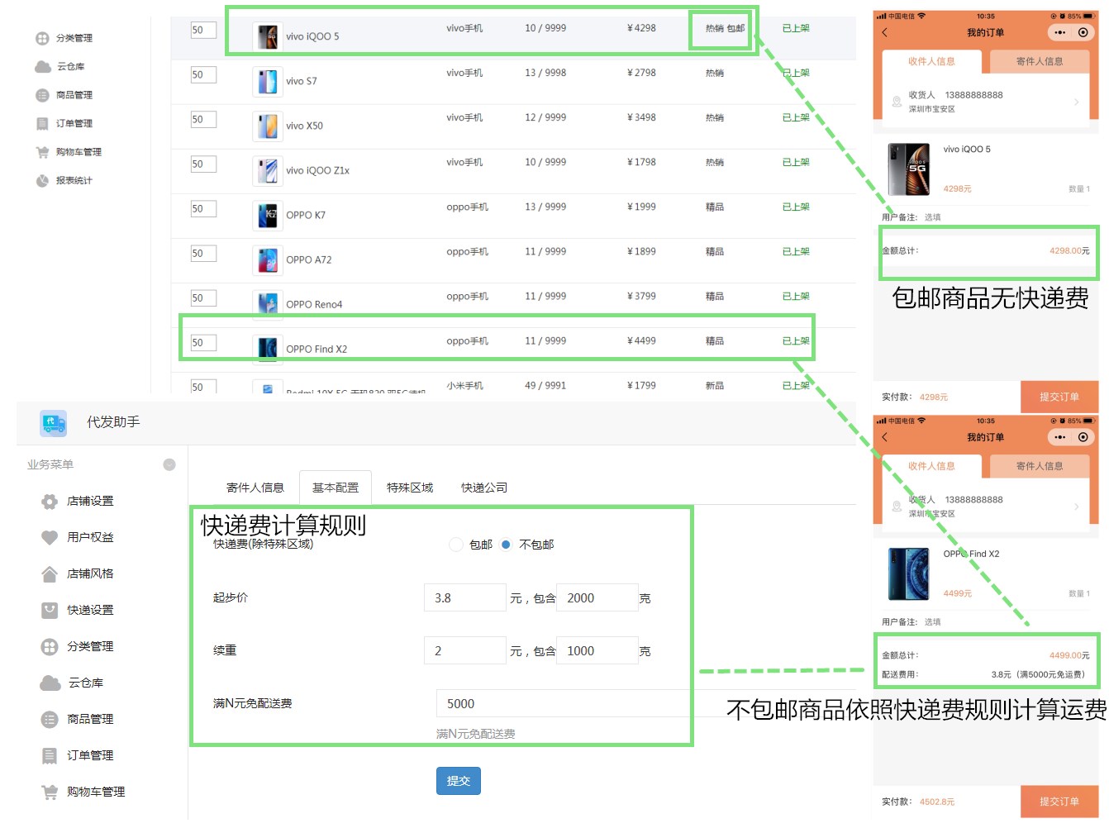Click the 分类管理 icon in top sidebar
The height and width of the screenshot is (828, 1109).
(43, 39)
